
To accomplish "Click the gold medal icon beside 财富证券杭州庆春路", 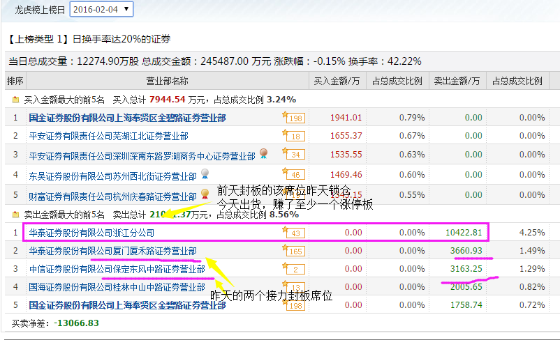I will (x=205, y=192).
